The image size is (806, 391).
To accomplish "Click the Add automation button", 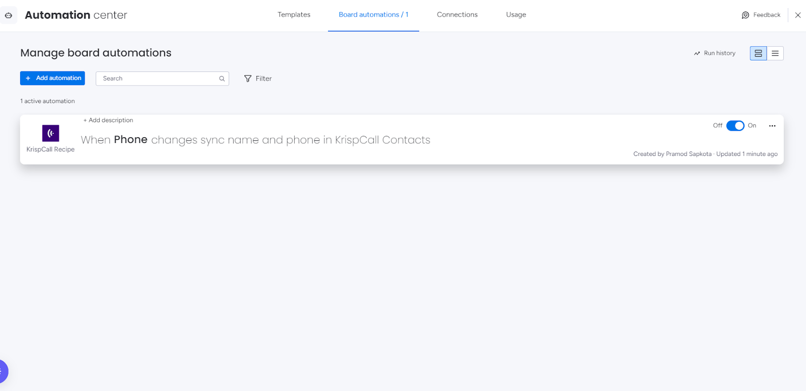I will (x=52, y=78).
